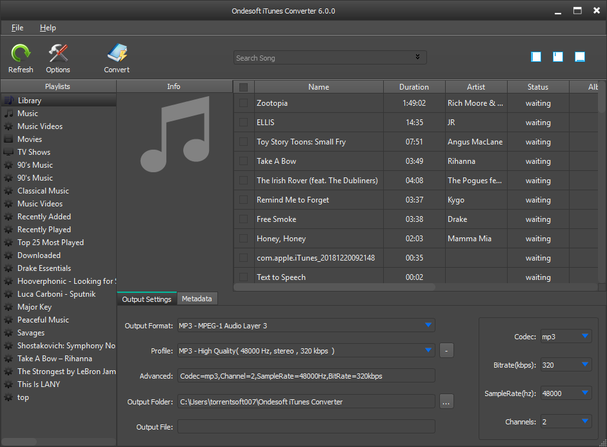The width and height of the screenshot is (607, 447).
Task: Click the playlists panel horizontal scrollbar
Action: (19, 442)
